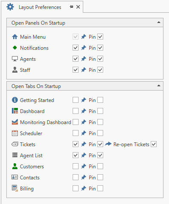Collapse the Open Tabs On Startup section

tap(159, 86)
